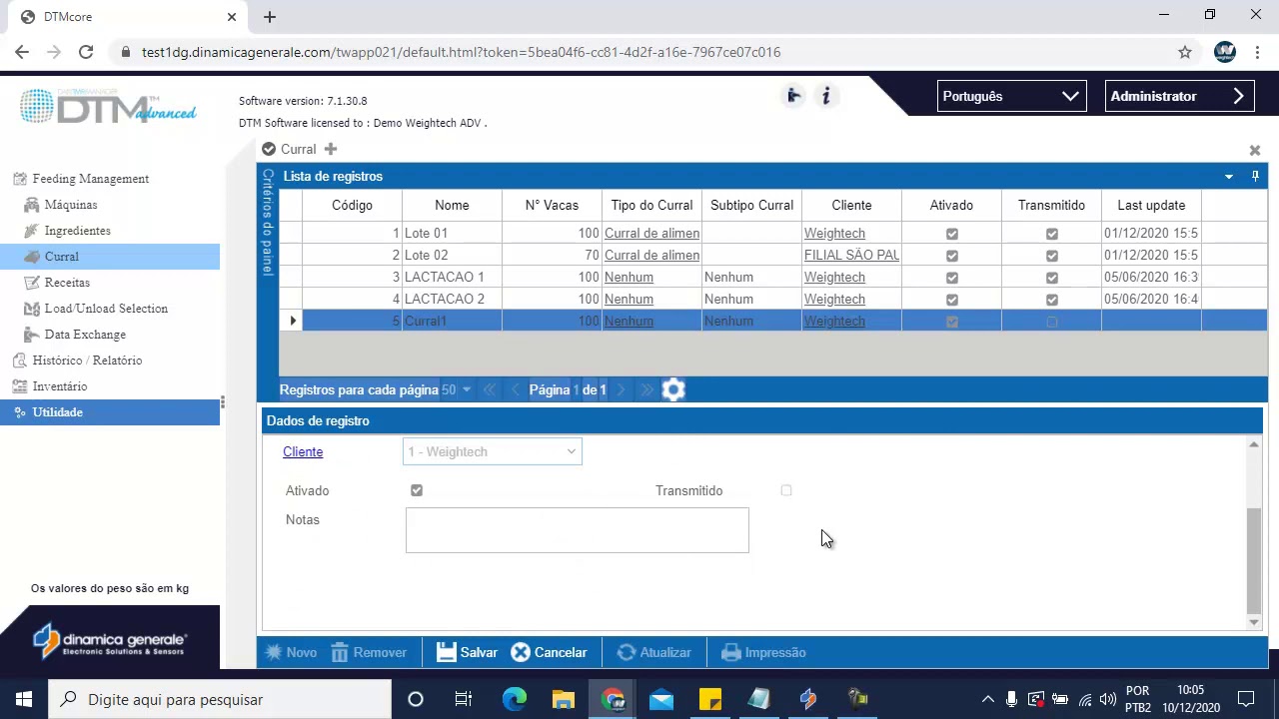The width and height of the screenshot is (1279, 719).
Task: Open Task View from taskbar
Action: [464, 699]
